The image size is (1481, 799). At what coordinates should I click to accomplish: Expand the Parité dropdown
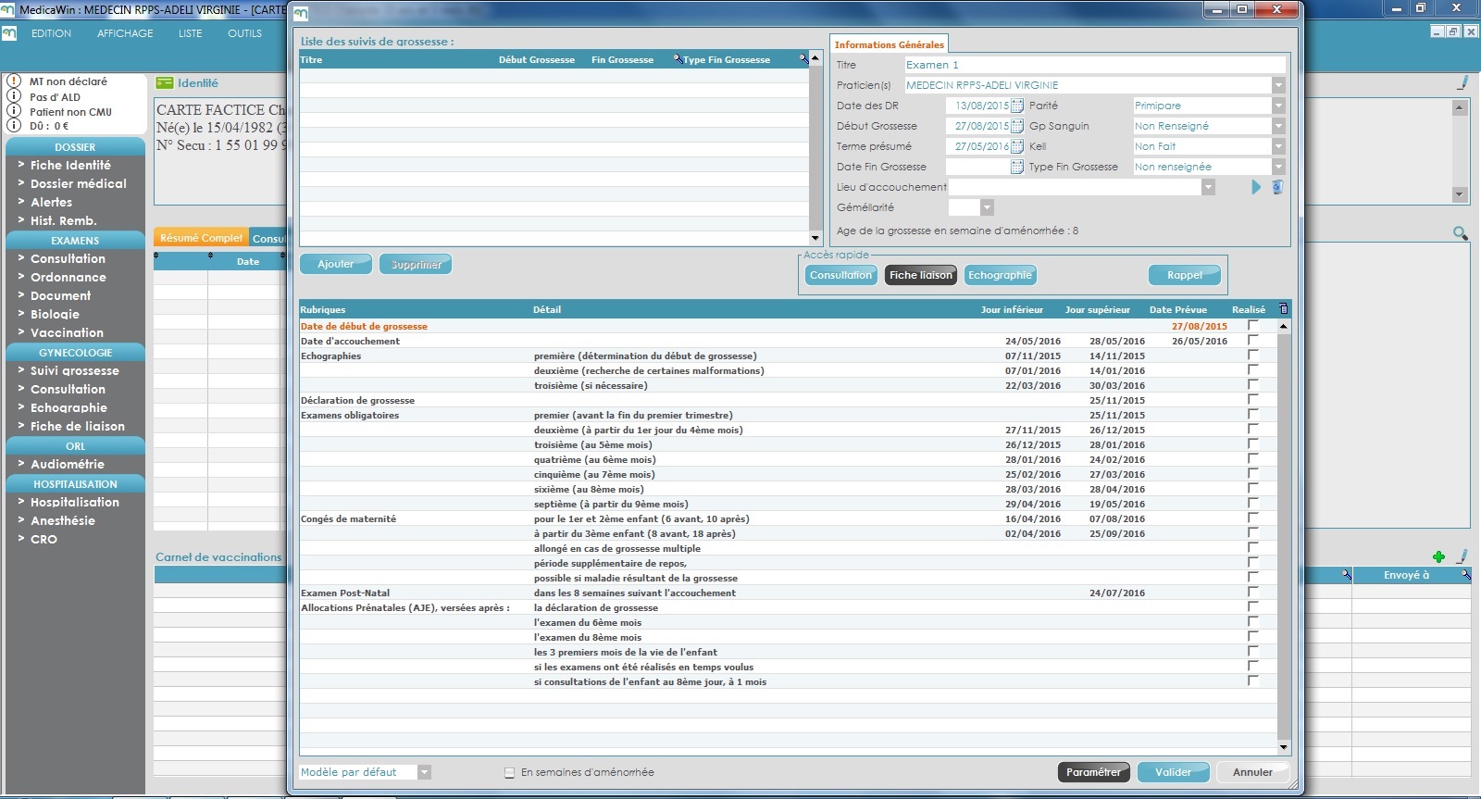coord(1278,106)
